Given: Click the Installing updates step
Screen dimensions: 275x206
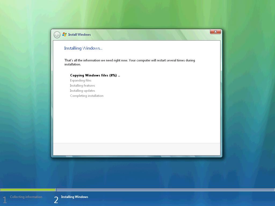Looking at the screenshot, I should pos(82,91).
